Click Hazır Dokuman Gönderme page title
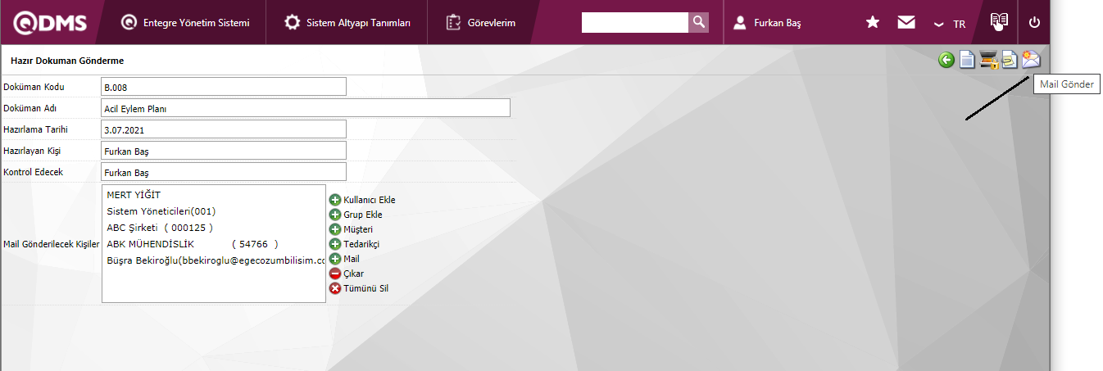The image size is (1103, 371). [x=67, y=61]
